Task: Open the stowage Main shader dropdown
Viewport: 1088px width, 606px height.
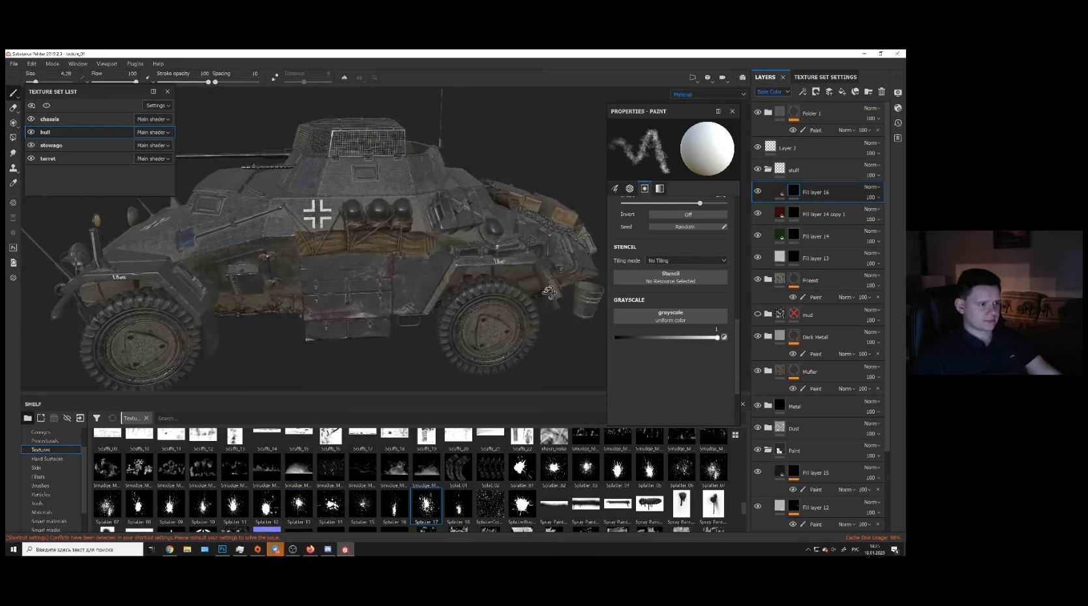Action: click(x=153, y=145)
